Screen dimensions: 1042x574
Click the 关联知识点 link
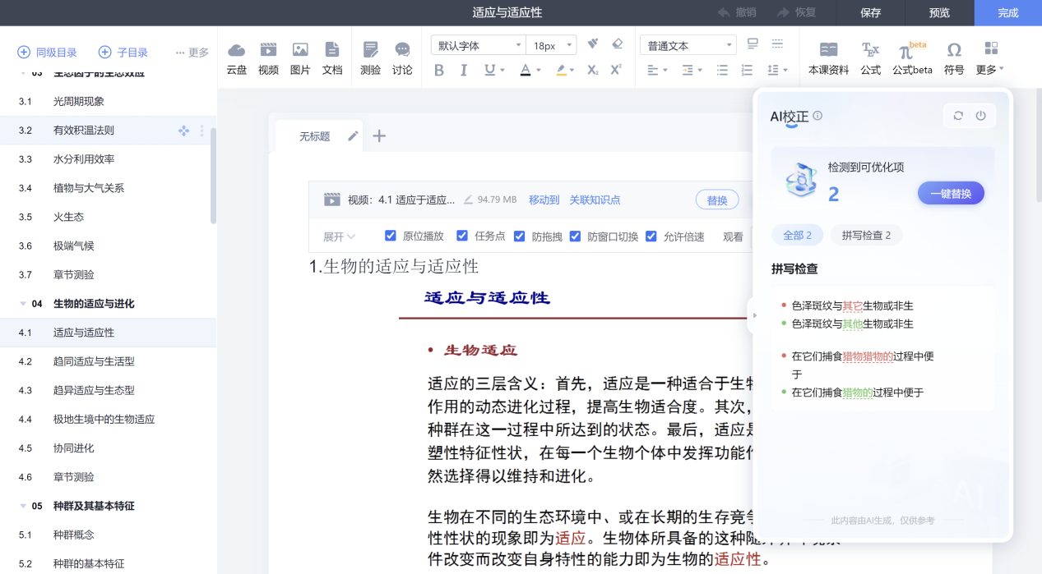[x=595, y=200]
